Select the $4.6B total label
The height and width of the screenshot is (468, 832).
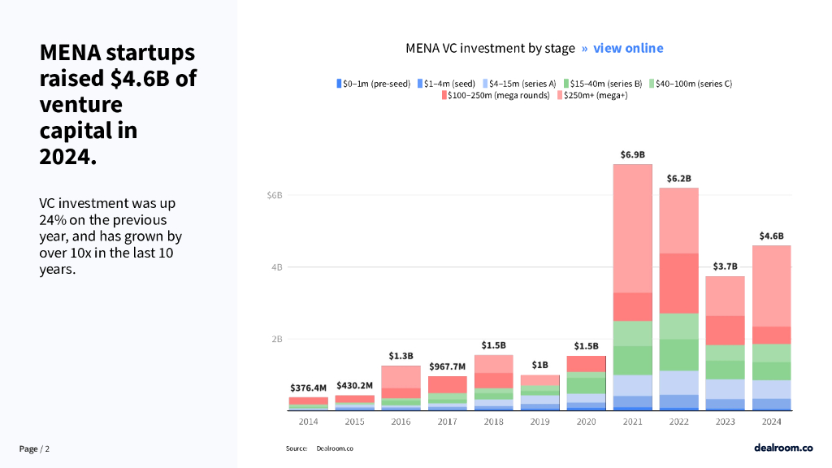[x=771, y=236]
